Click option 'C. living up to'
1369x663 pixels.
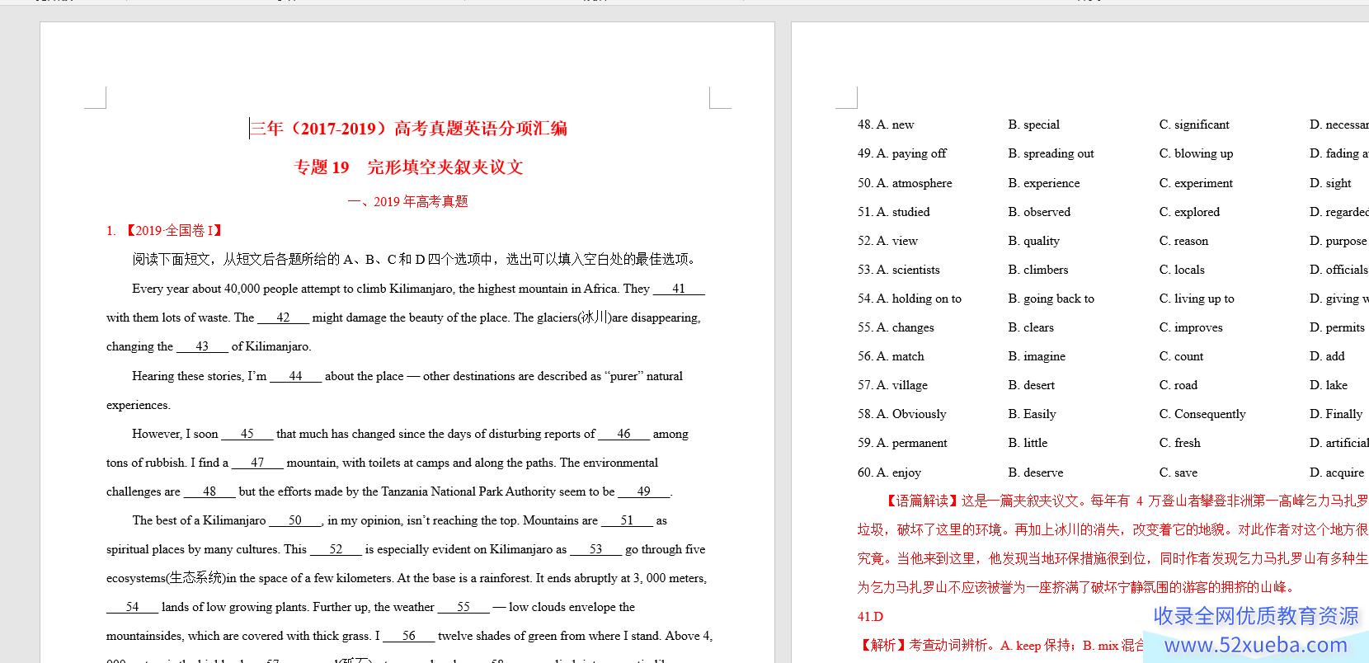(1197, 299)
